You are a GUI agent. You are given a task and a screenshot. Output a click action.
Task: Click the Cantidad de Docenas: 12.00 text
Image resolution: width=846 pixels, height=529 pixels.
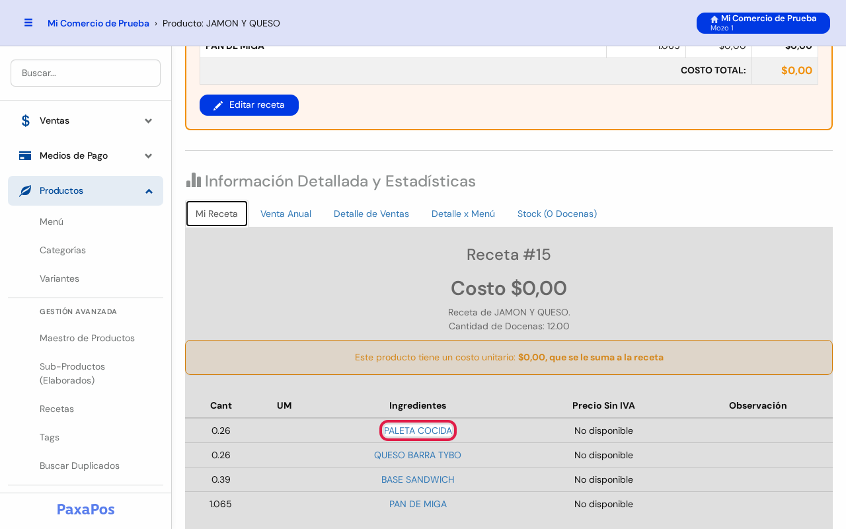[x=509, y=326]
